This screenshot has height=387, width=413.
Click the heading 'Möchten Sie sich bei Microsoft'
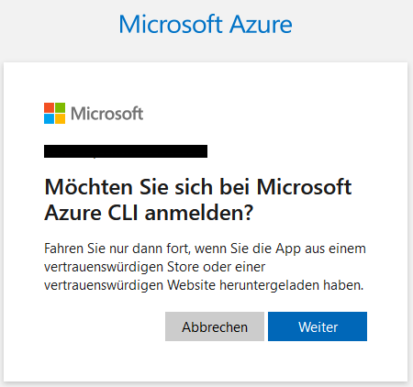198,187
